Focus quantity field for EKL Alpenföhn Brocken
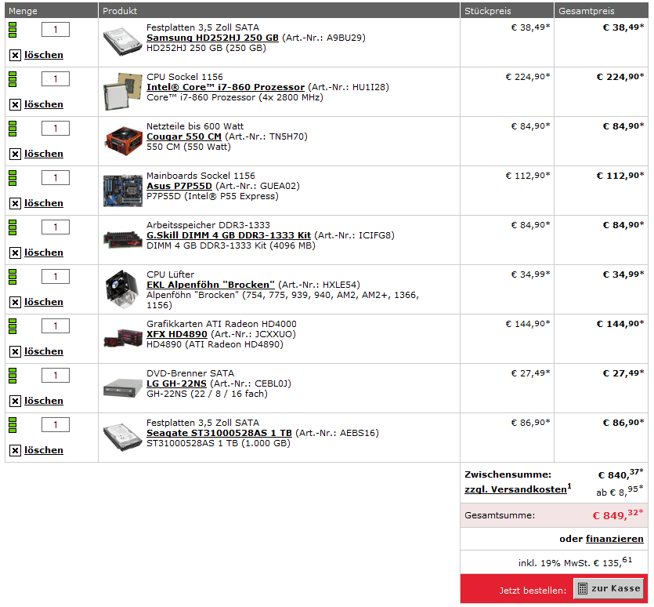Viewport: 654px width, 607px height. click(56, 277)
